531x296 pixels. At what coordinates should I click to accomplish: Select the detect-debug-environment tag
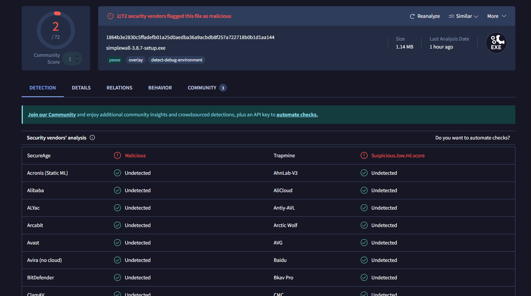[177, 60]
